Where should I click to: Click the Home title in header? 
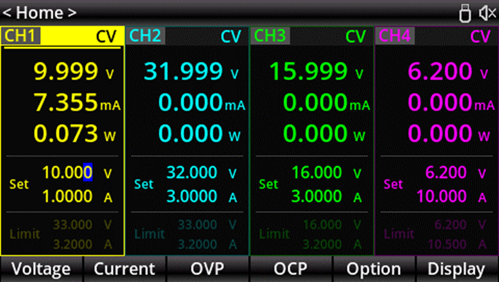[x=40, y=12]
